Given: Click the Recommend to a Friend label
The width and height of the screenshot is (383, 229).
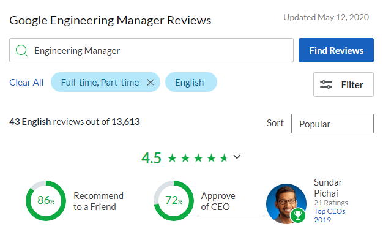Looking at the screenshot, I should coord(99,201).
